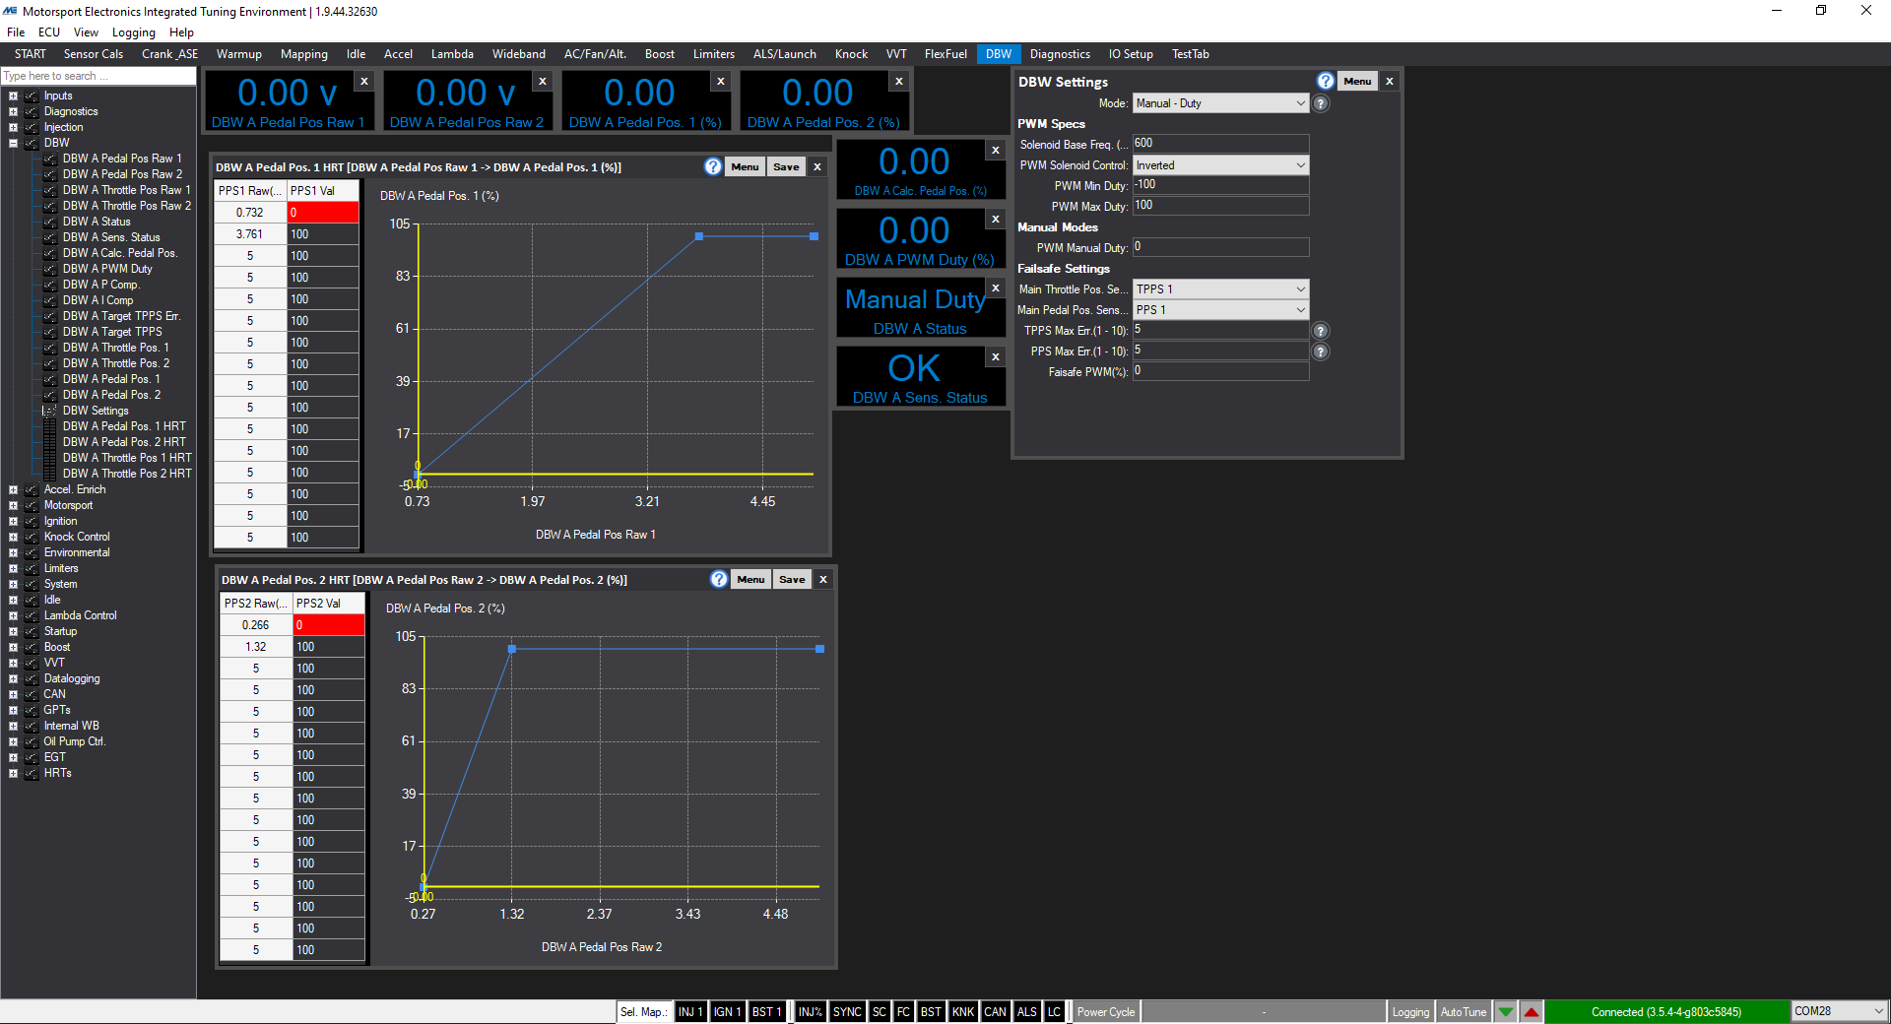Click the red up arrow in status bar
1891x1024 pixels.
point(1532,1012)
